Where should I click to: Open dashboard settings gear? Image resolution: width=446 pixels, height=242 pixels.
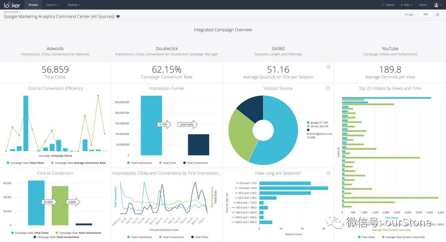(437, 14)
